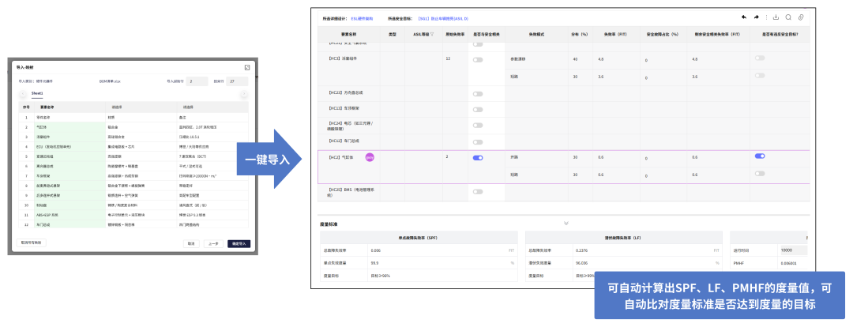Click the ASIL等级 filter funnel icon
The width and height of the screenshot is (853, 327).
[x=432, y=34]
